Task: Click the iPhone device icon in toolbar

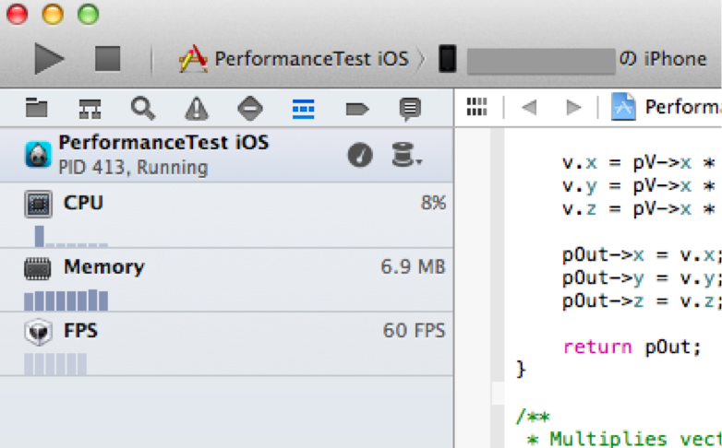Action: pos(447,59)
